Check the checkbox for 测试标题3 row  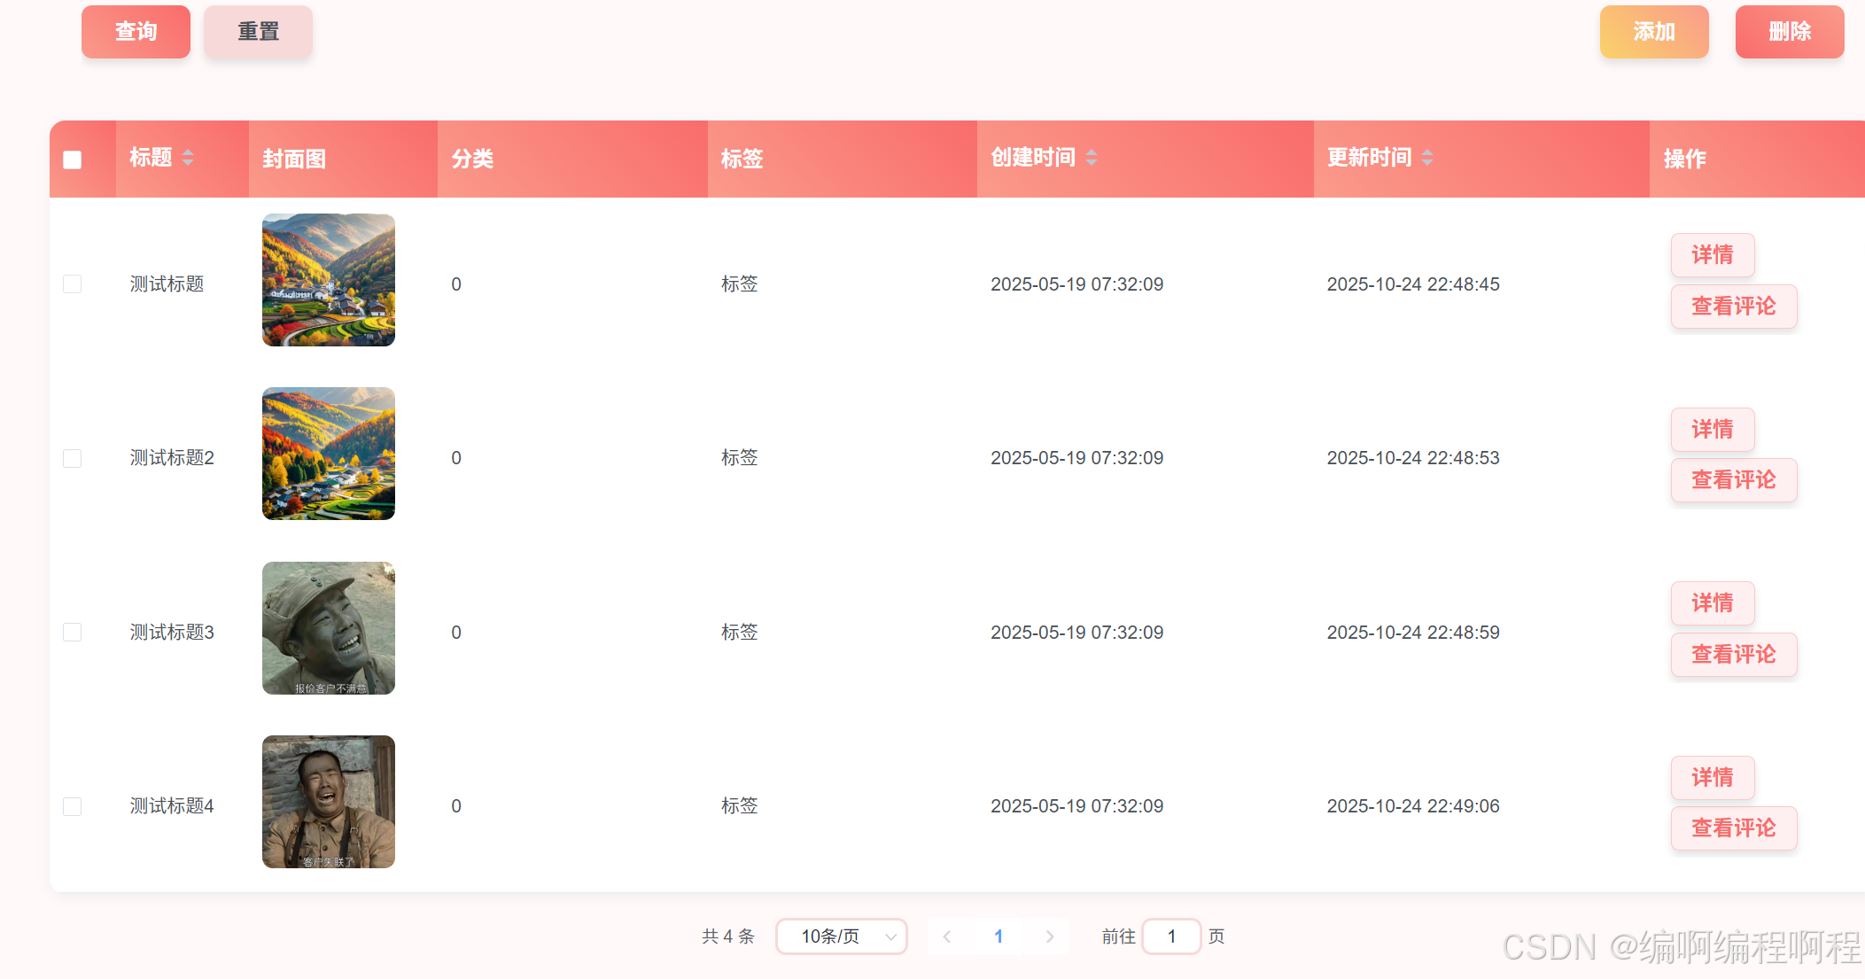(x=73, y=632)
